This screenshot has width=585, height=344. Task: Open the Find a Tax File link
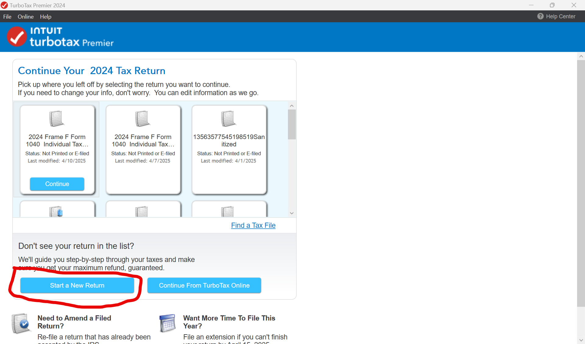pyautogui.click(x=253, y=225)
